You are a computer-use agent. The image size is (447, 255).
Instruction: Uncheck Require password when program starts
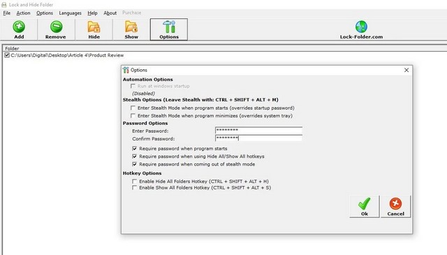134,148
